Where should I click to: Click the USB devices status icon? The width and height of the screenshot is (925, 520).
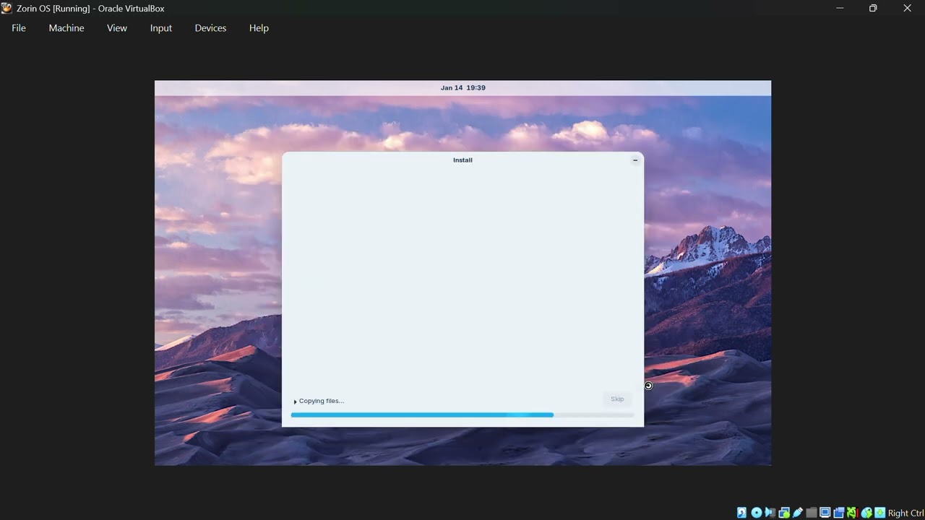click(798, 513)
